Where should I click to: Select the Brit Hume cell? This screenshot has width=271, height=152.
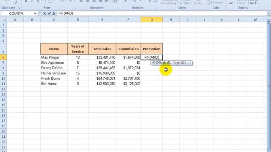click(x=54, y=84)
